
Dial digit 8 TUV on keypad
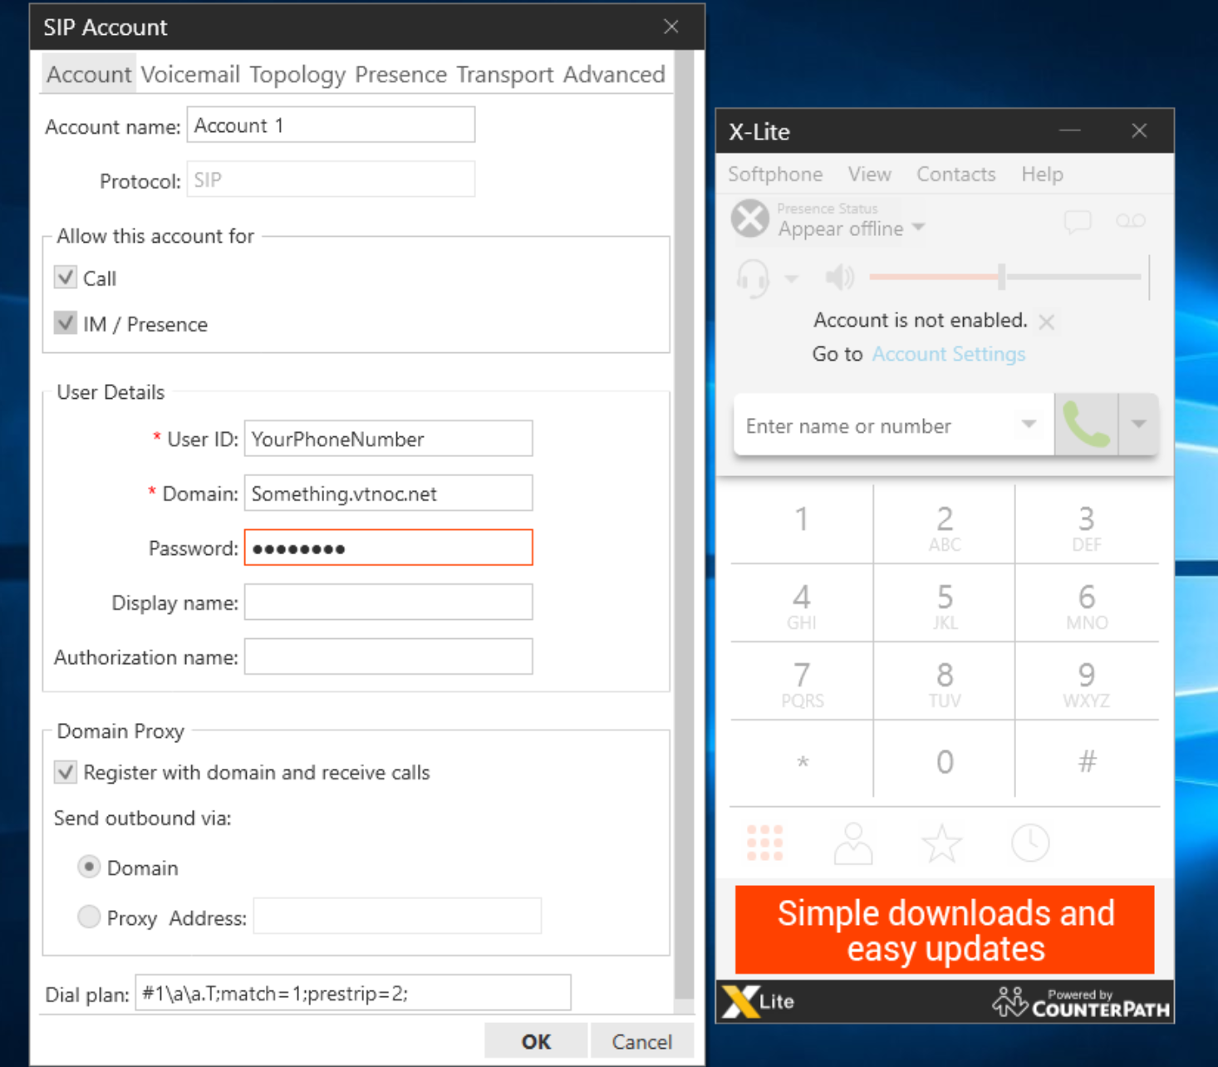[x=945, y=681]
